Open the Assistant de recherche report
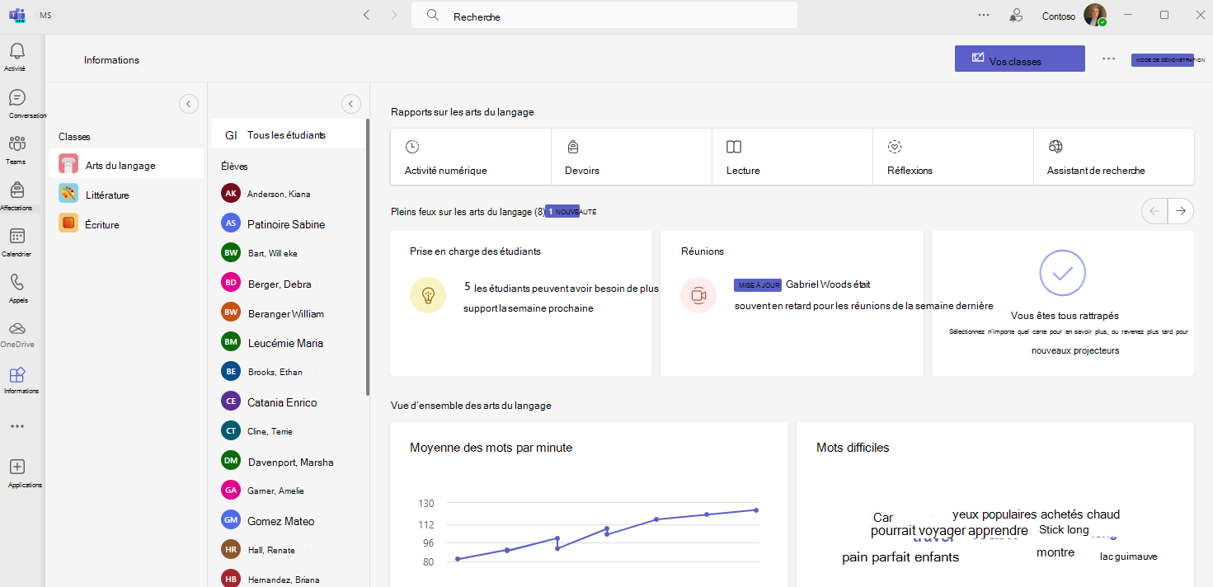The height and width of the screenshot is (587, 1213). click(1113, 157)
